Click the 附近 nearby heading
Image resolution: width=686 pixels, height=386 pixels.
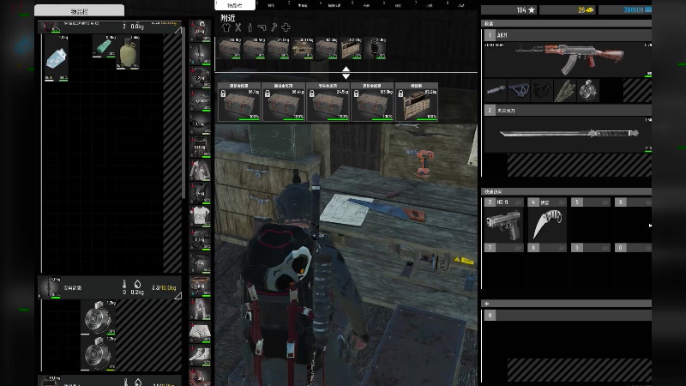tap(228, 18)
